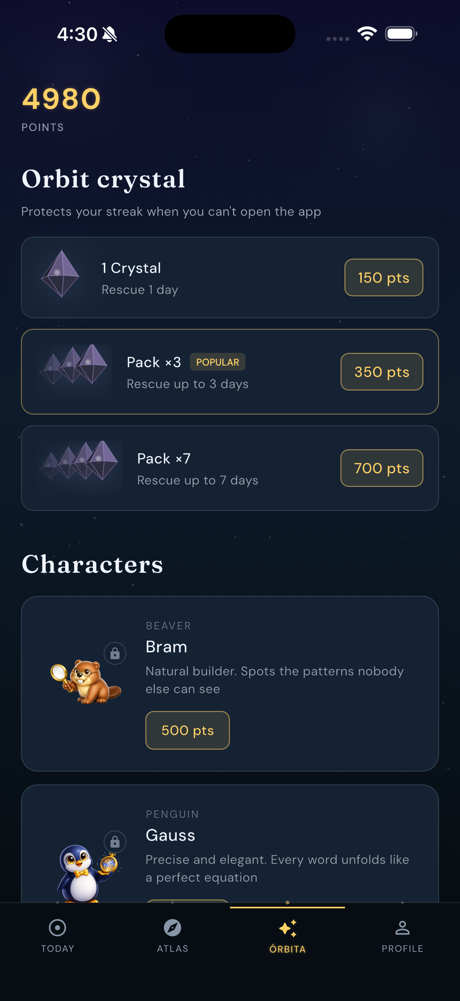Buy 1 Crystal for 150 pts
Viewport: 460px width, 1001px height.
pyautogui.click(x=383, y=277)
